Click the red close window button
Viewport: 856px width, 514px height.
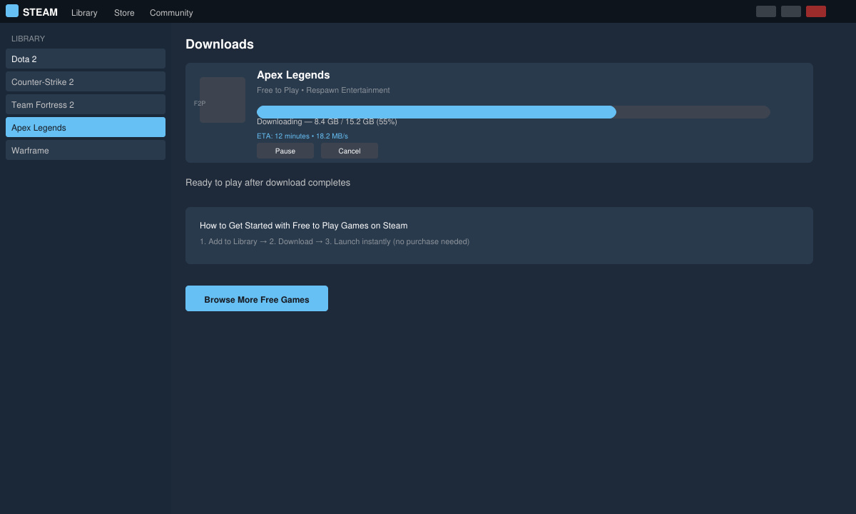816,11
